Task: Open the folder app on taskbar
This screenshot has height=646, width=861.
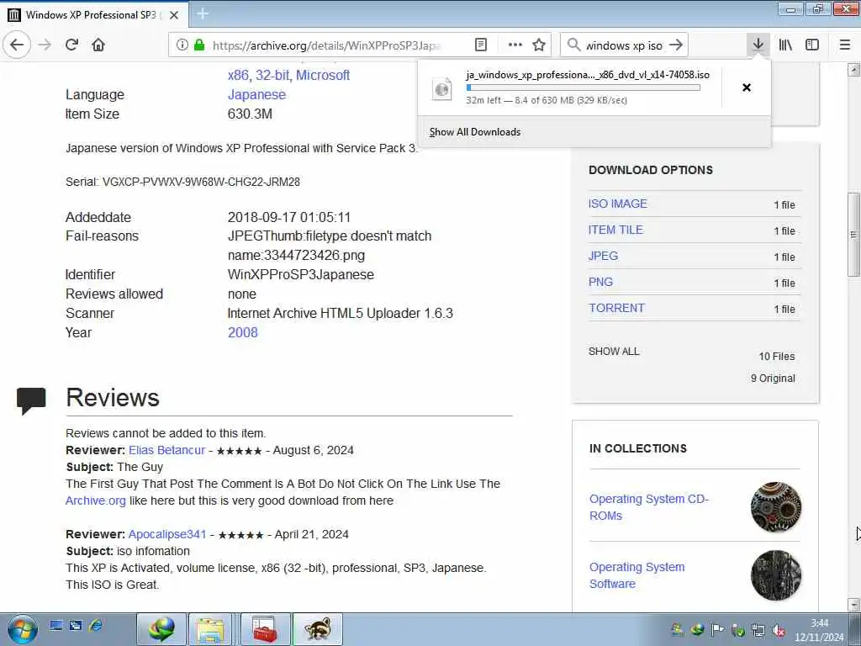Action: (x=210, y=629)
